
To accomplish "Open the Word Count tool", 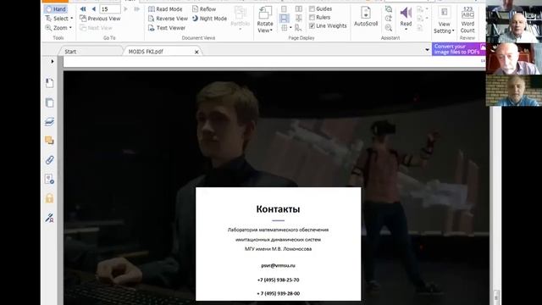I will coord(467,20).
